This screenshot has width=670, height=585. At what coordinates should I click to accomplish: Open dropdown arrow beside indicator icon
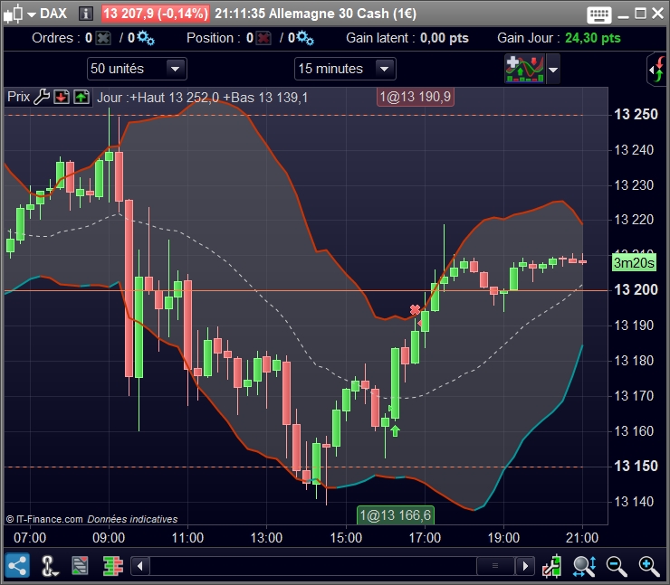click(553, 69)
